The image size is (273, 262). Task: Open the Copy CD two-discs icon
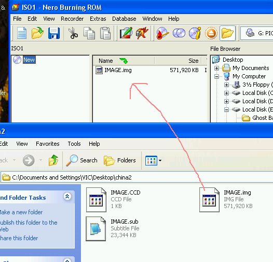(x=179, y=33)
